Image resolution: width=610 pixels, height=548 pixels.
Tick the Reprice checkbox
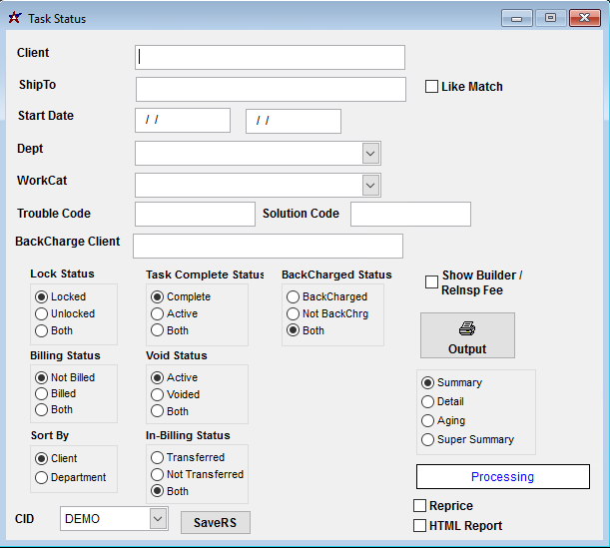coord(419,506)
